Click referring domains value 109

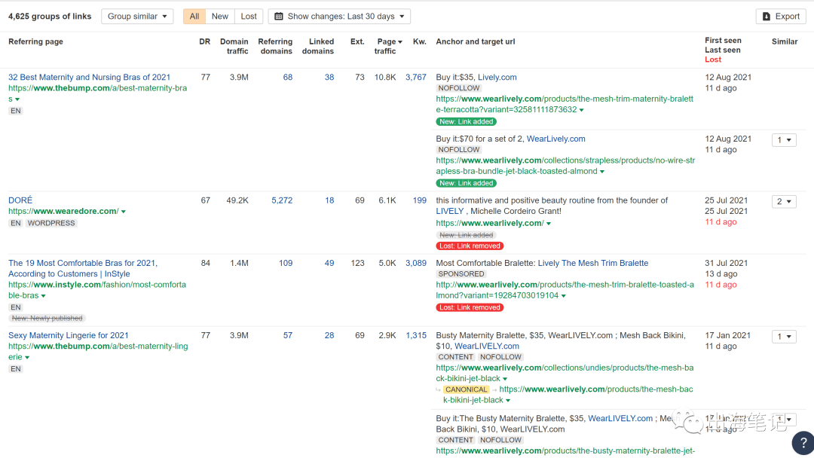click(286, 263)
